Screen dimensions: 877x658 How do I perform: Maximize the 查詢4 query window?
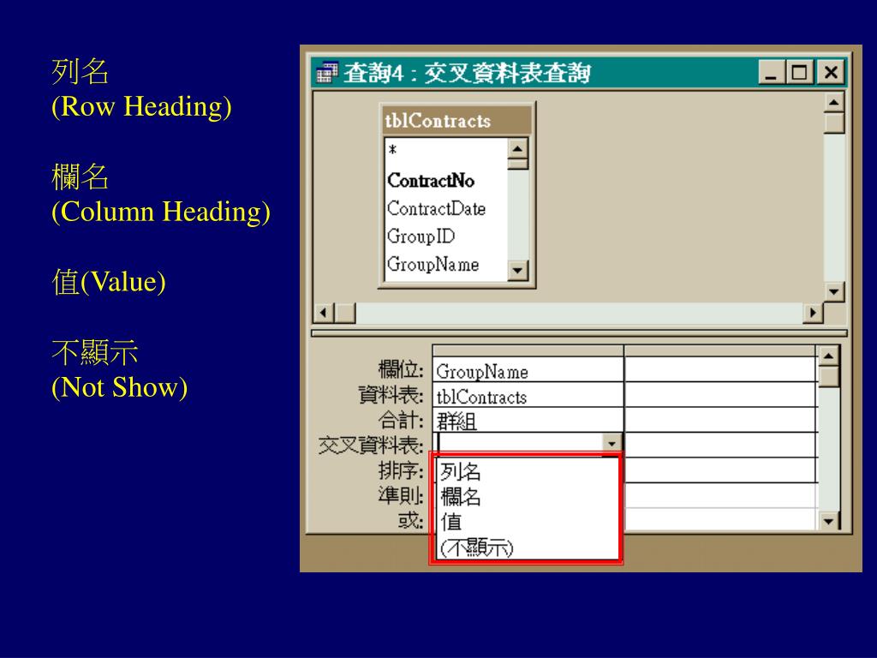(x=799, y=73)
